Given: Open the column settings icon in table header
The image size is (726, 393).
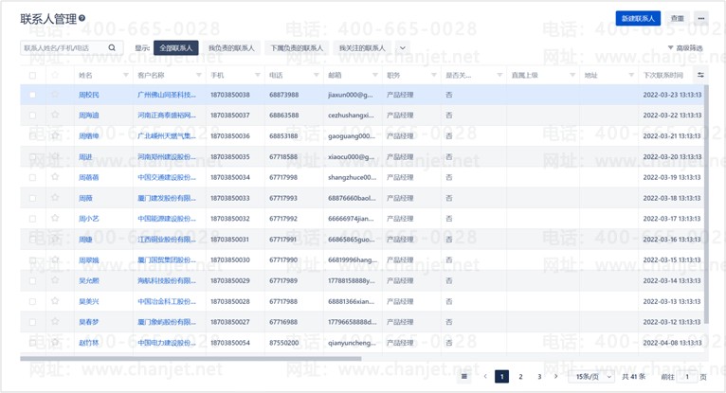Looking at the screenshot, I should (700, 75).
